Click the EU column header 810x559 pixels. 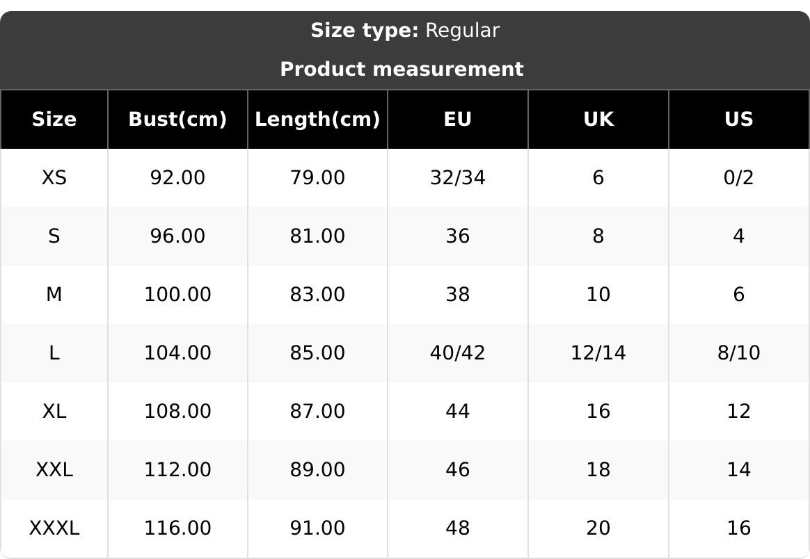tap(458, 120)
